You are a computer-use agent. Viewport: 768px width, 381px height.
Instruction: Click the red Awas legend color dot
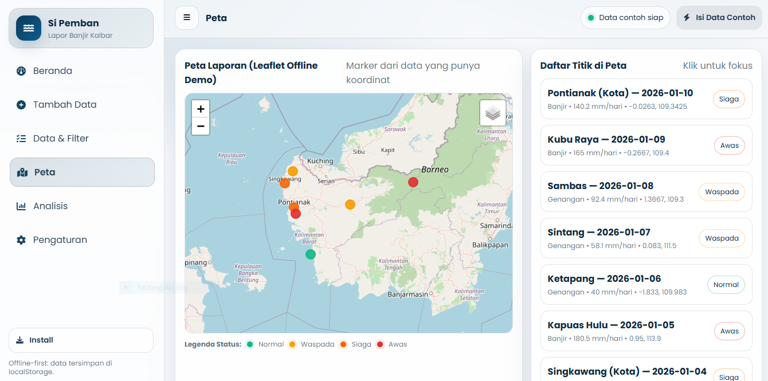pos(381,344)
